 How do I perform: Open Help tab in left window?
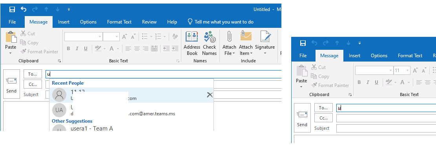(172, 22)
